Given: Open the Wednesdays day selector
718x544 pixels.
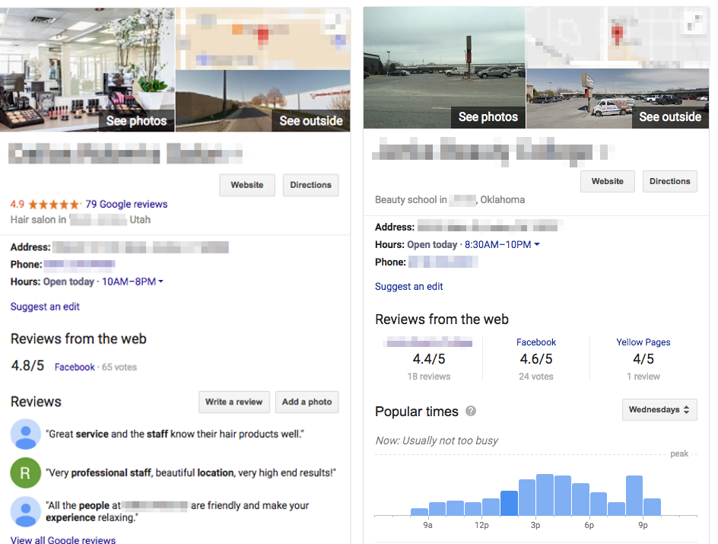Looking at the screenshot, I should click(x=659, y=409).
